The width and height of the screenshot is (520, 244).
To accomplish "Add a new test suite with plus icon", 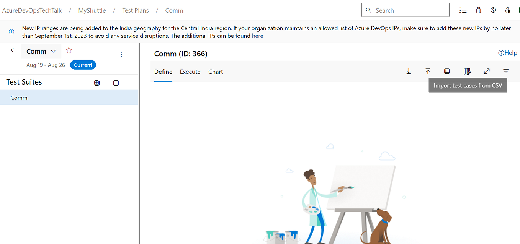I will click(96, 83).
